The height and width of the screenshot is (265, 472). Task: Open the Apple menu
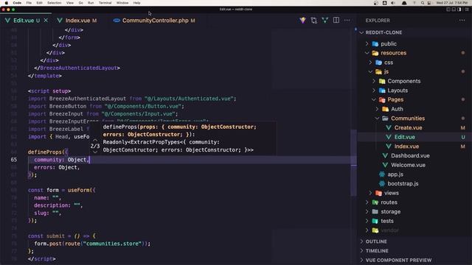coord(7,3)
